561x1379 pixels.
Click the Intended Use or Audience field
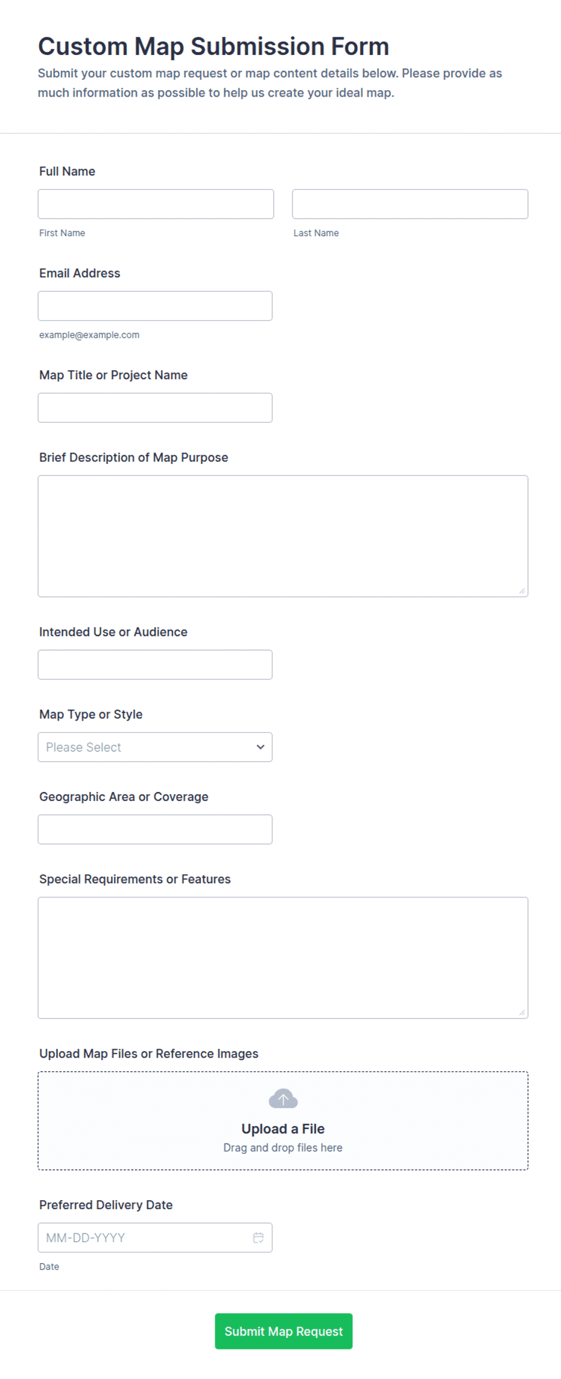tap(155, 664)
